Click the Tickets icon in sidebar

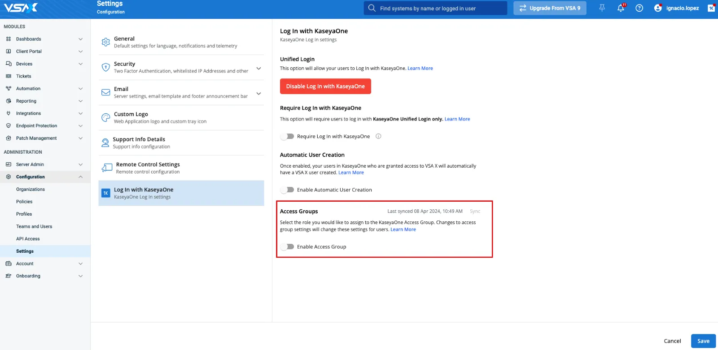(9, 76)
